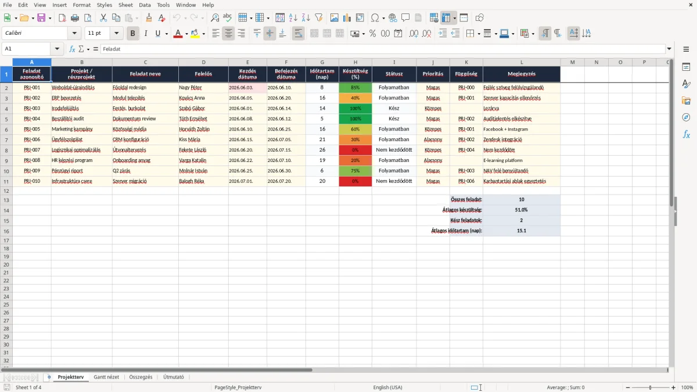Open the Sheet menu

[125, 5]
